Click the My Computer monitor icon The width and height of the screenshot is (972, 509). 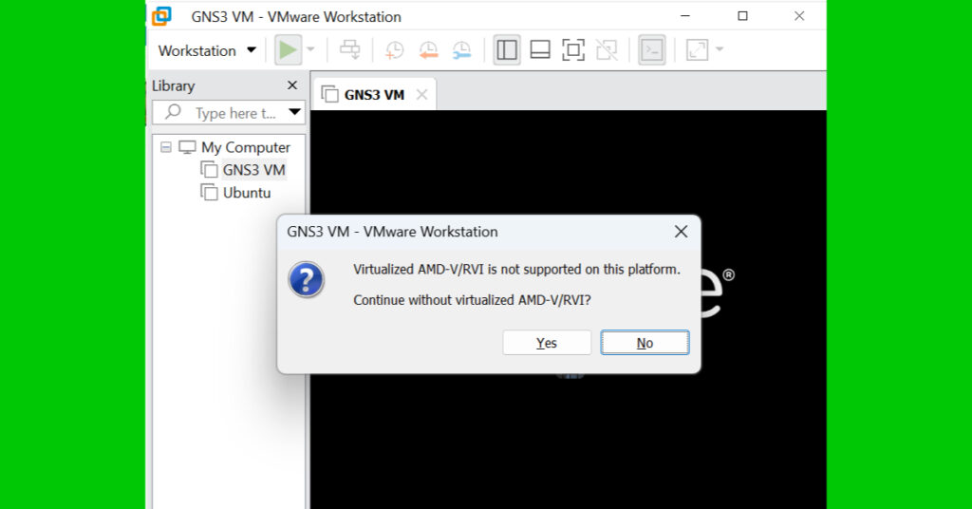(187, 147)
